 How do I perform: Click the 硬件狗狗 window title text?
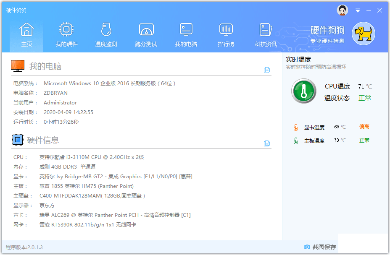pos(16,10)
